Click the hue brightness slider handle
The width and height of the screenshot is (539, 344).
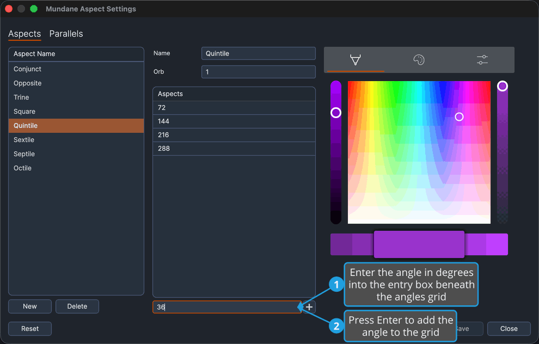pos(336,113)
